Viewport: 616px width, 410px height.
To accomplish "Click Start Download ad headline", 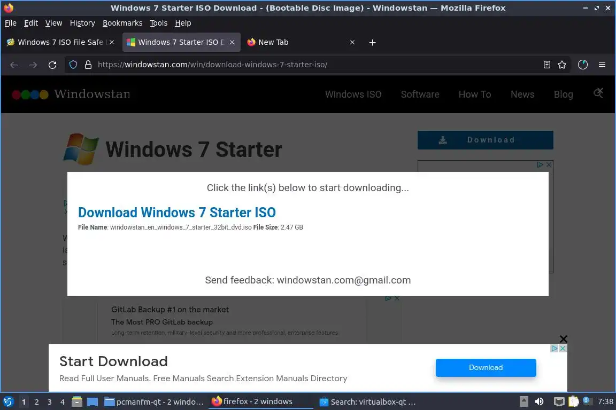I will tap(113, 361).
